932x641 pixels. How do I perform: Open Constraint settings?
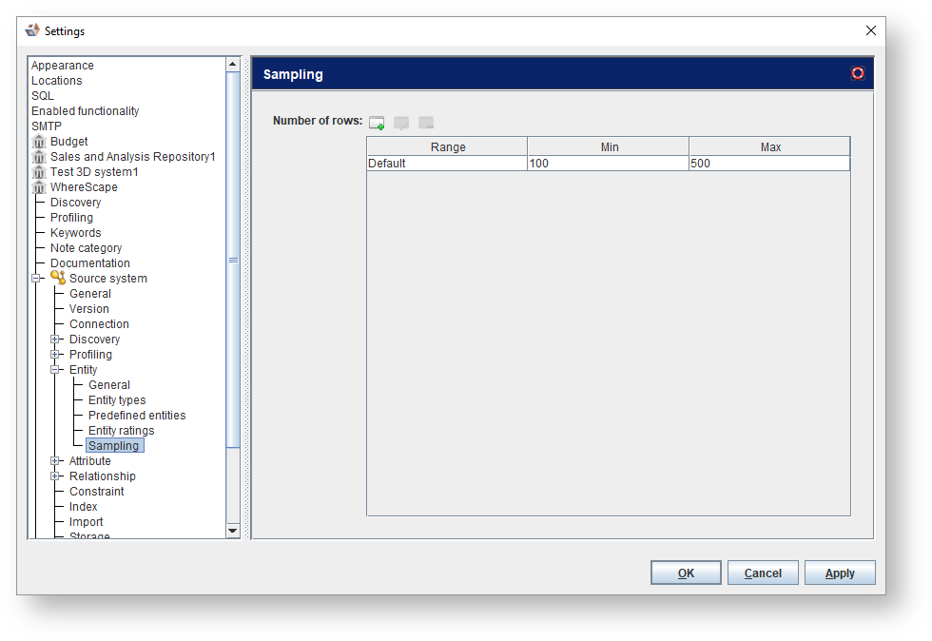coord(96,491)
